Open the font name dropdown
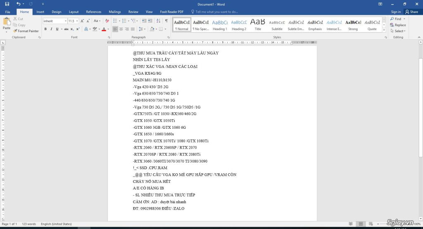 (65, 21)
